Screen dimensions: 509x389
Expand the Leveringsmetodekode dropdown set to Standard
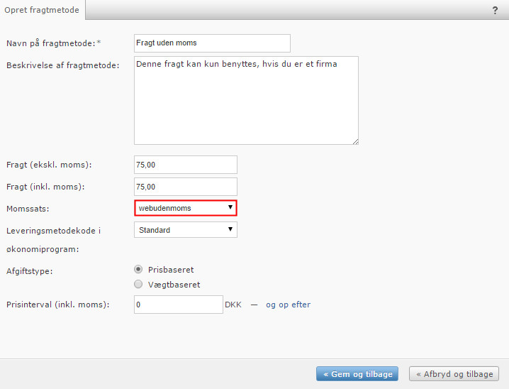(185, 230)
